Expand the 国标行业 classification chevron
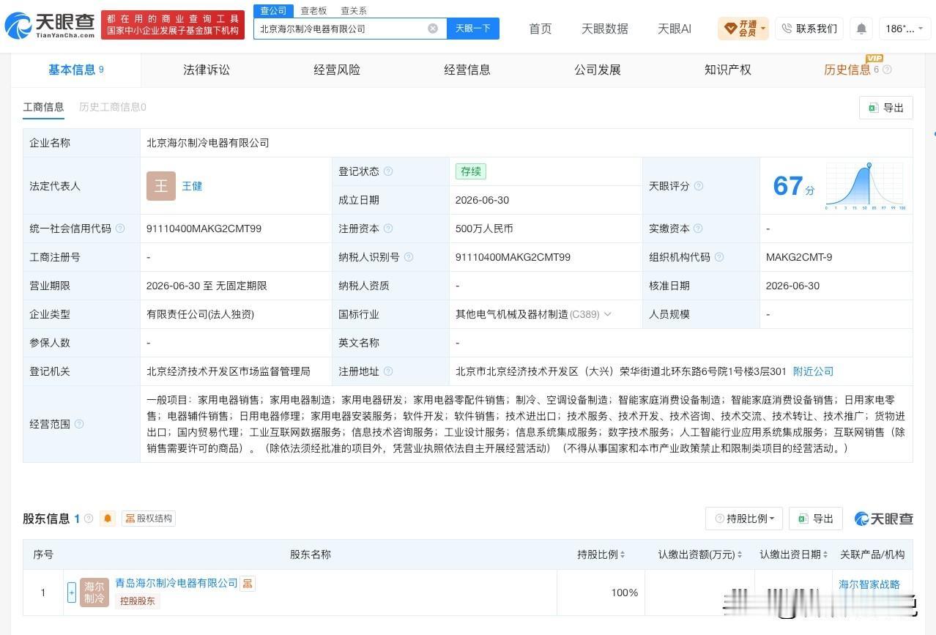This screenshot has width=936, height=635. (607, 314)
